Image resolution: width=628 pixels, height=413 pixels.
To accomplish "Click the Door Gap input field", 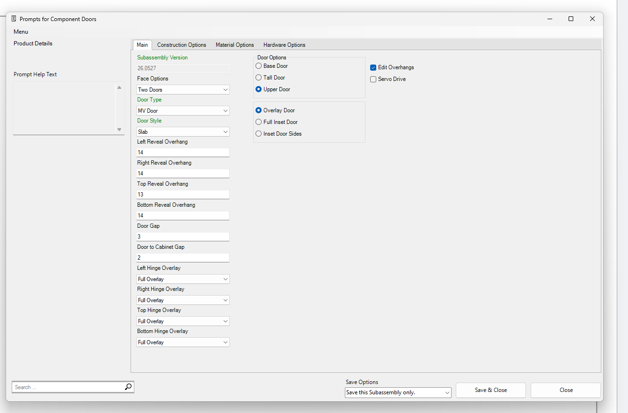I will [183, 237].
